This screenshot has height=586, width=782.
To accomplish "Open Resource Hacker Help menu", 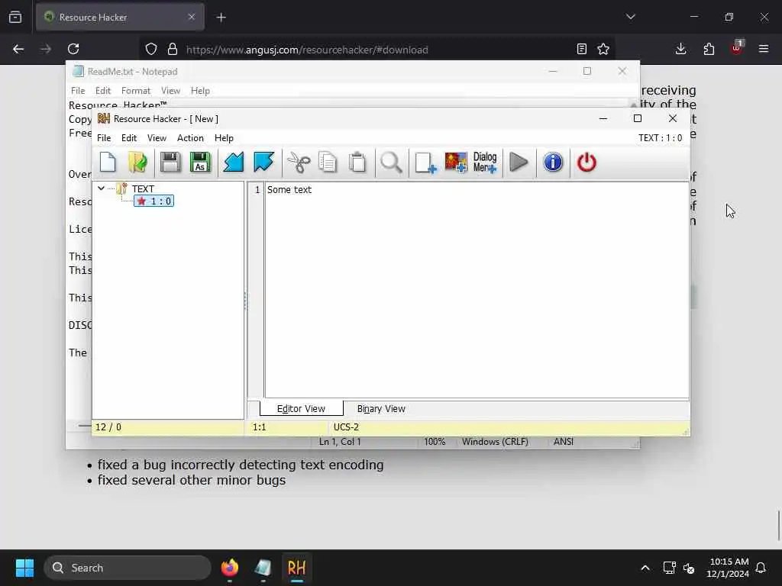I will [224, 138].
